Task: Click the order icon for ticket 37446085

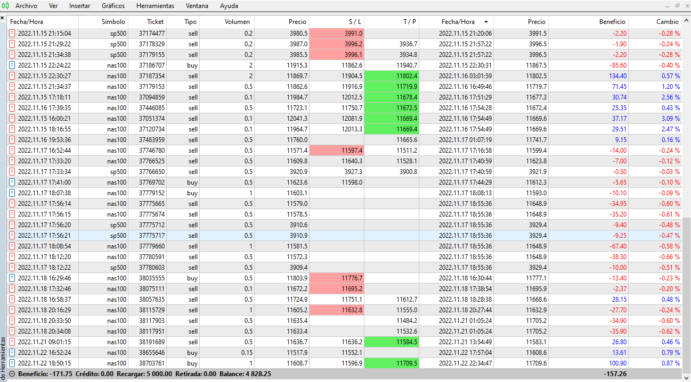Action: [12, 108]
